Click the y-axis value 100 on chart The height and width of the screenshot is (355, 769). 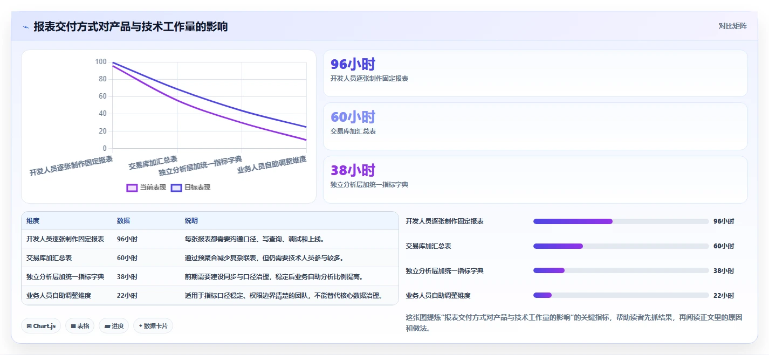click(x=101, y=62)
